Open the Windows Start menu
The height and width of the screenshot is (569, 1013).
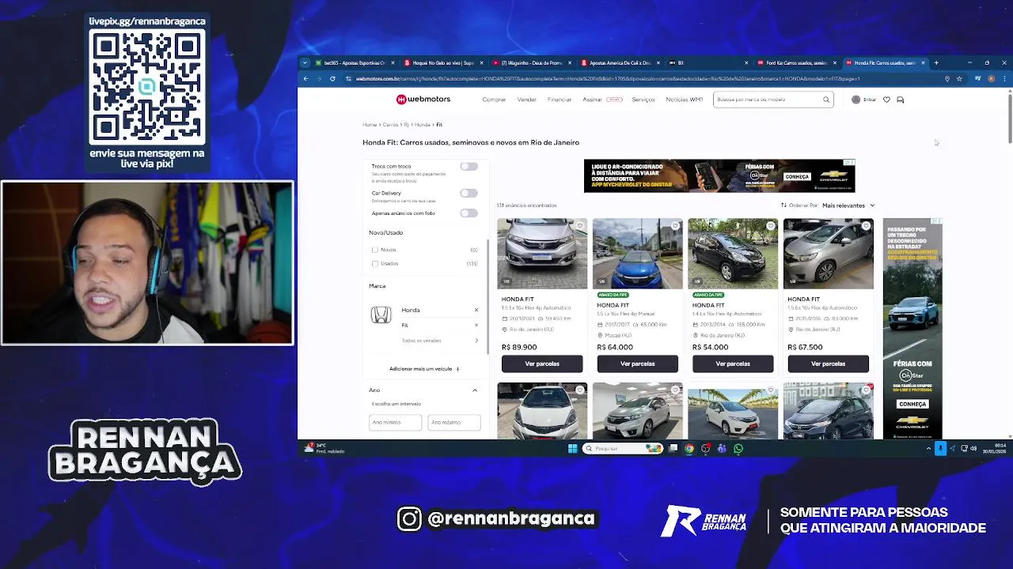click(x=572, y=448)
